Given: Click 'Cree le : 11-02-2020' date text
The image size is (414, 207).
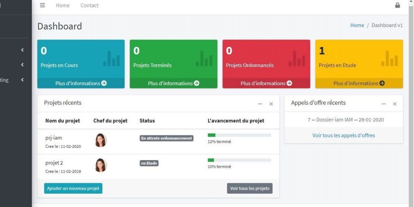Looking at the screenshot, I should [x=63, y=146].
